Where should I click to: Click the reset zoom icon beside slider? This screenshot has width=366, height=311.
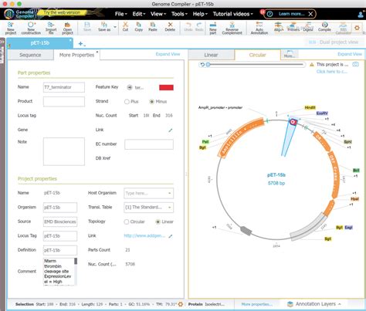click(x=202, y=65)
